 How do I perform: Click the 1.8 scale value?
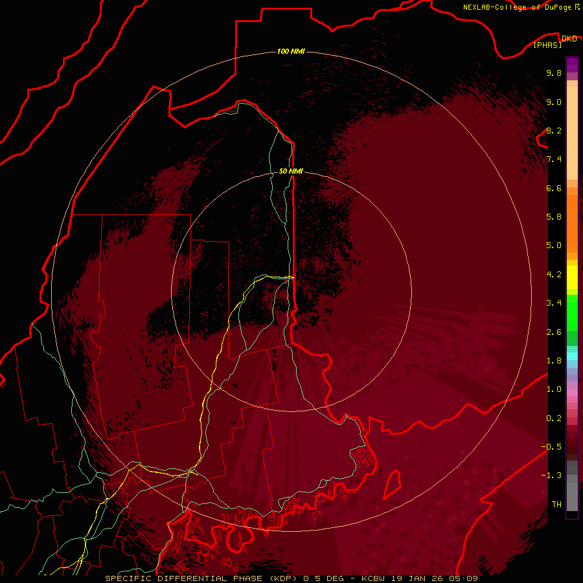coord(554,361)
